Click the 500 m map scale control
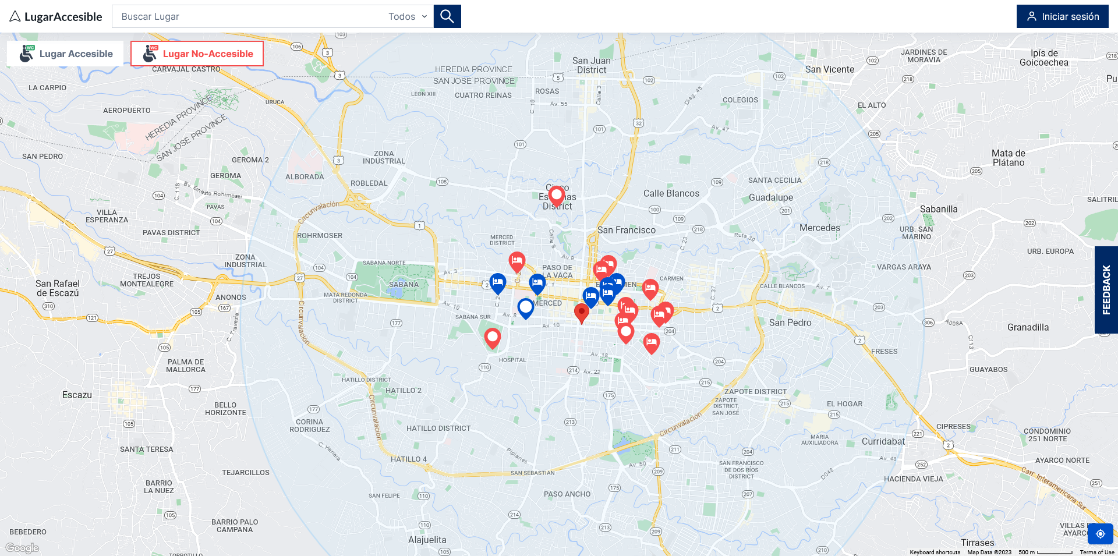The height and width of the screenshot is (556, 1118). pyautogui.click(x=1045, y=552)
